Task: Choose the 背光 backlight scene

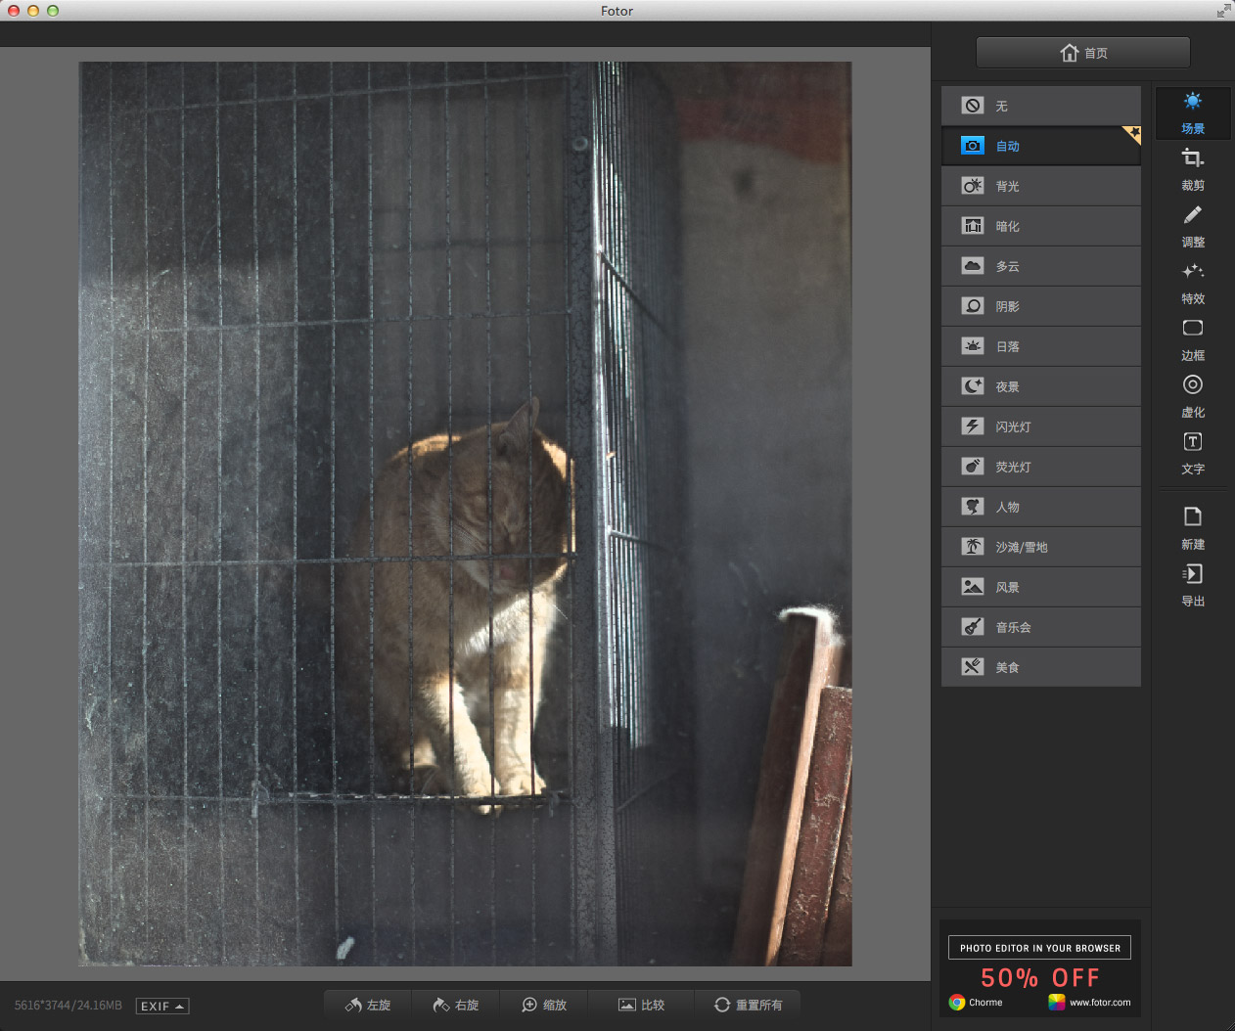Action: pos(1040,186)
